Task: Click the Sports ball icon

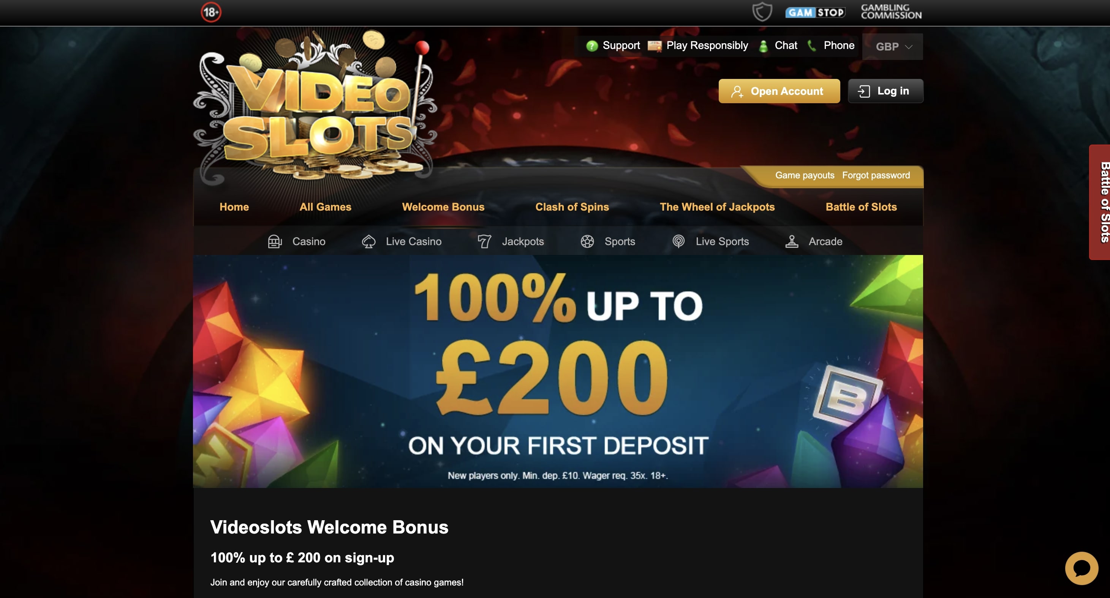Action: (x=587, y=242)
